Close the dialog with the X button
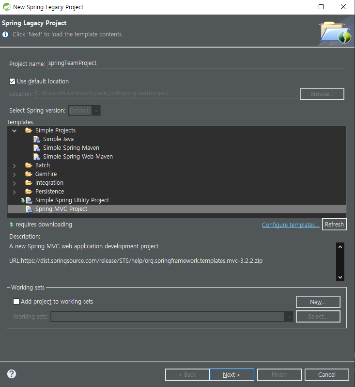Image resolution: width=355 pixels, height=387 pixels. pos(343,7)
